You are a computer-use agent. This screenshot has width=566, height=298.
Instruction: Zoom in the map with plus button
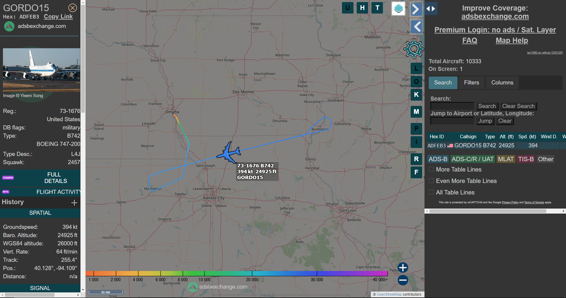pos(403,267)
